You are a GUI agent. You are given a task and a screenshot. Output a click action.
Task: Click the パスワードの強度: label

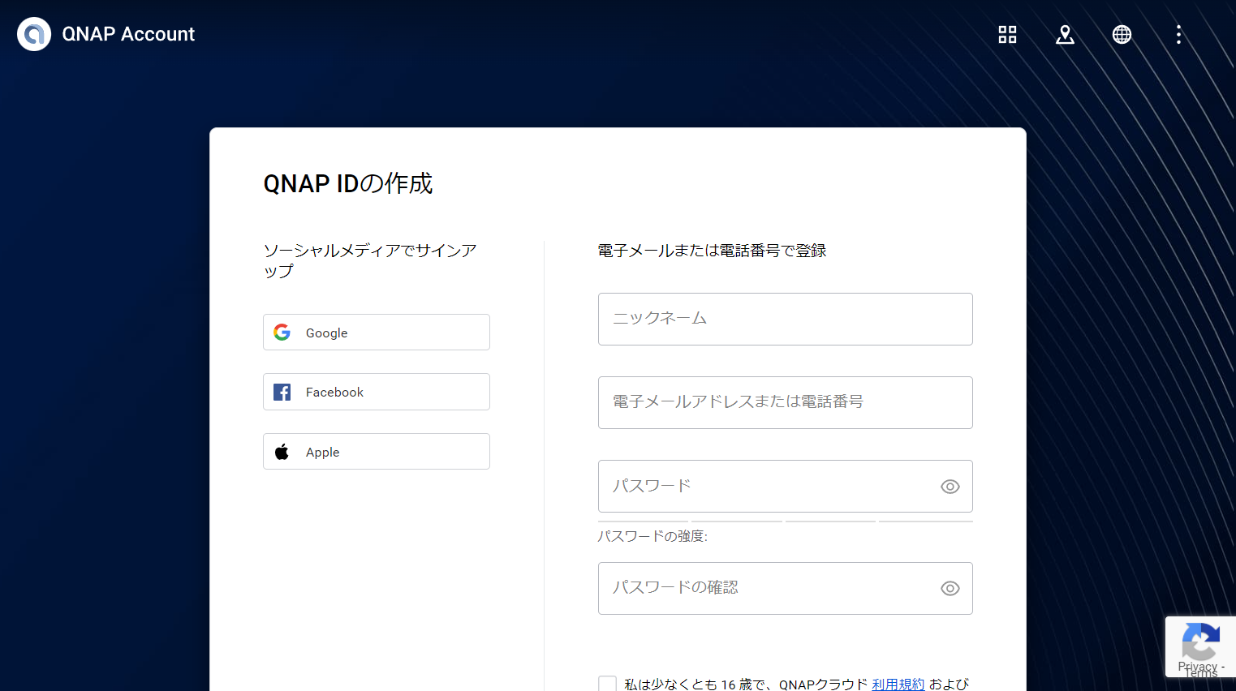(x=652, y=536)
